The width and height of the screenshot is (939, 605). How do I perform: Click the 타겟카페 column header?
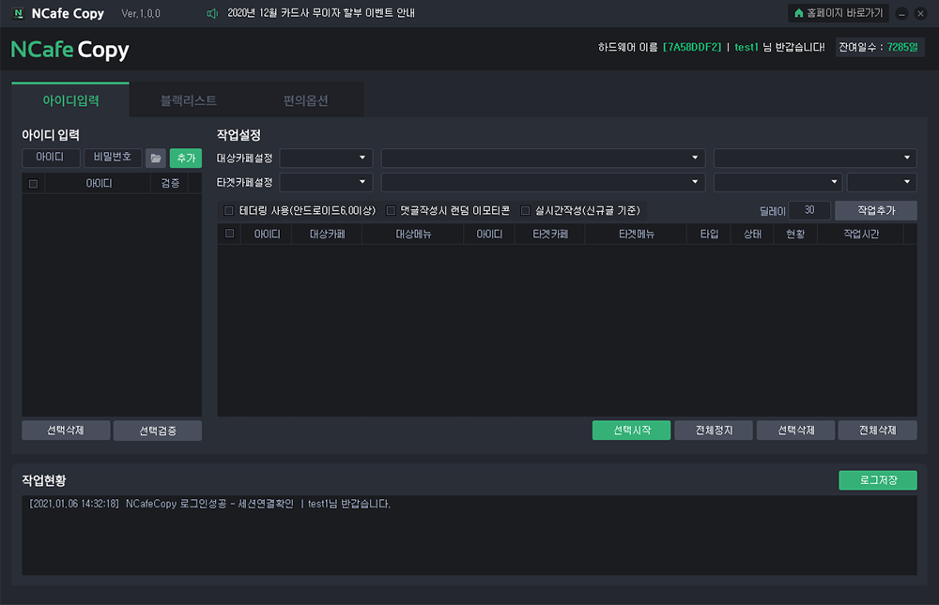[550, 234]
